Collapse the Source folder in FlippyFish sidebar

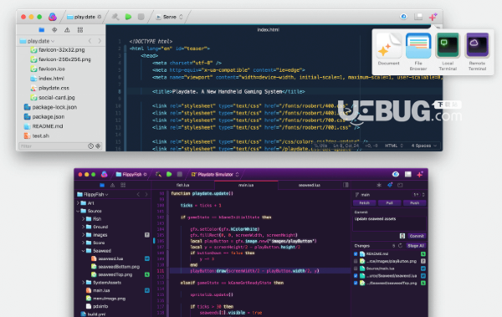coord(78,211)
